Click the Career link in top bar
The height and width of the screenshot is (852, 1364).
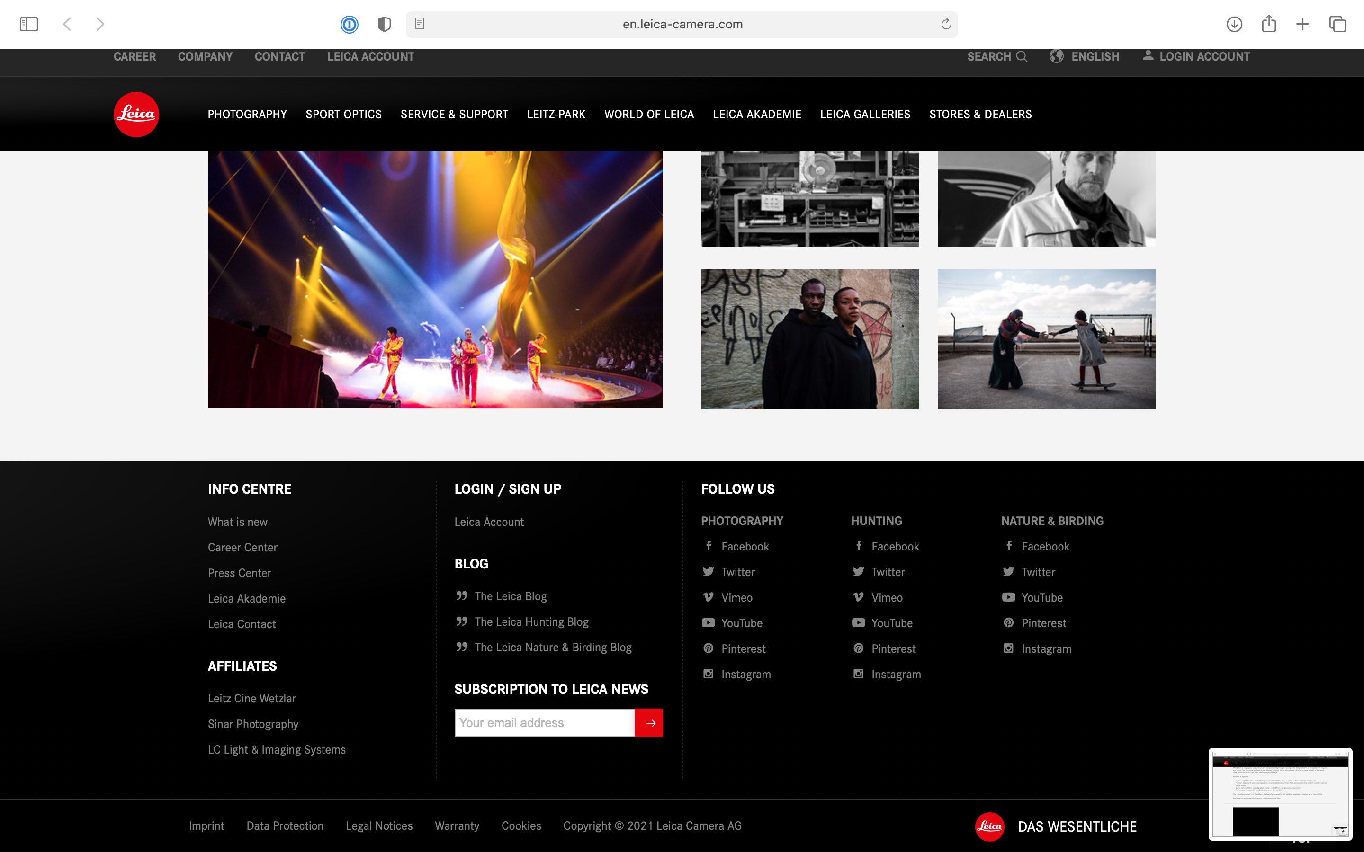tap(135, 56)
